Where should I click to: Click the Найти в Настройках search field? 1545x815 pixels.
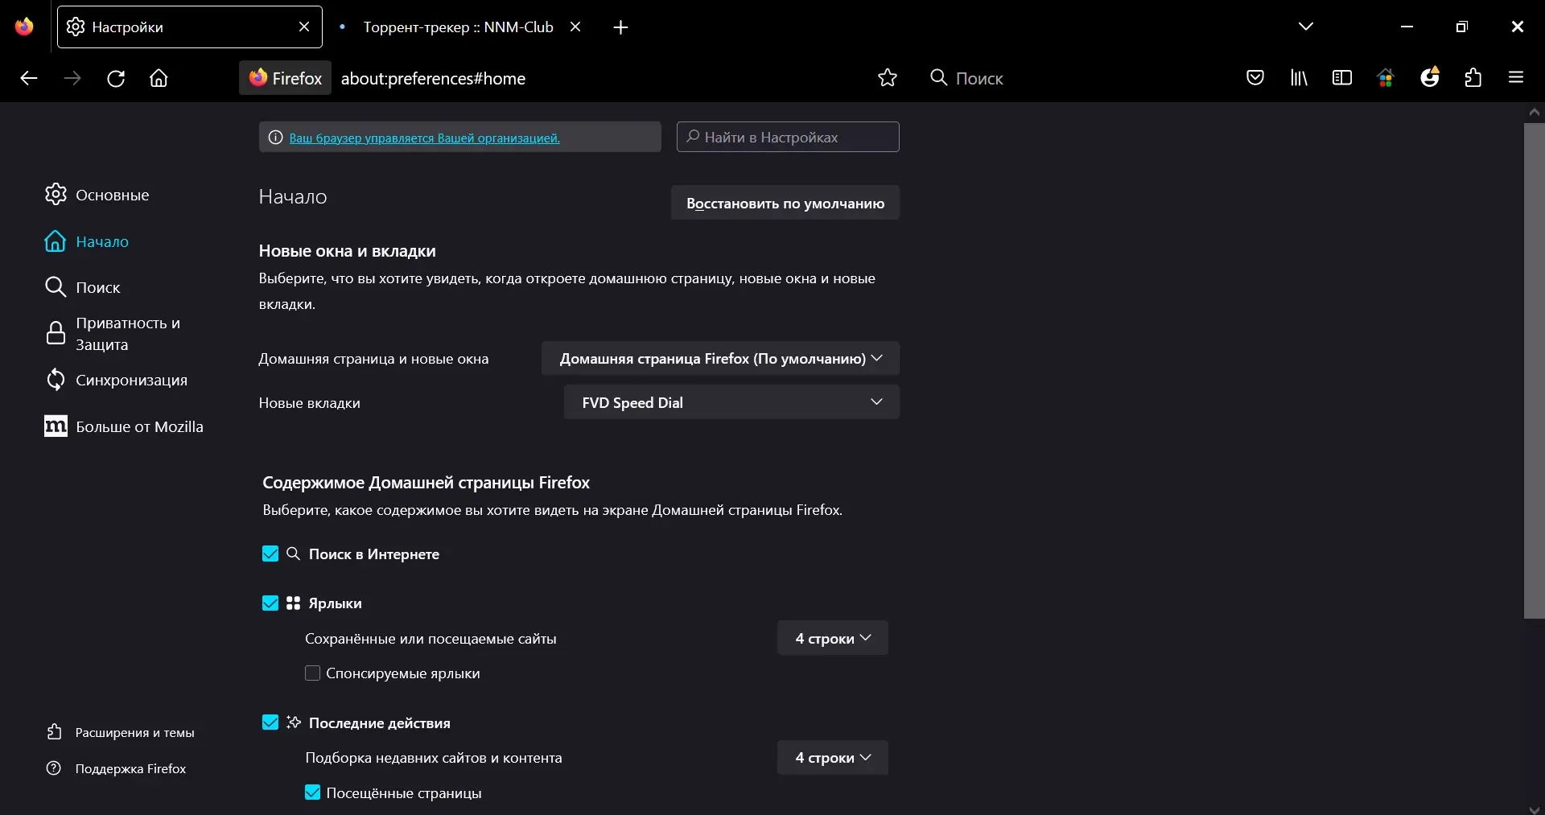(x=787, y=137)
